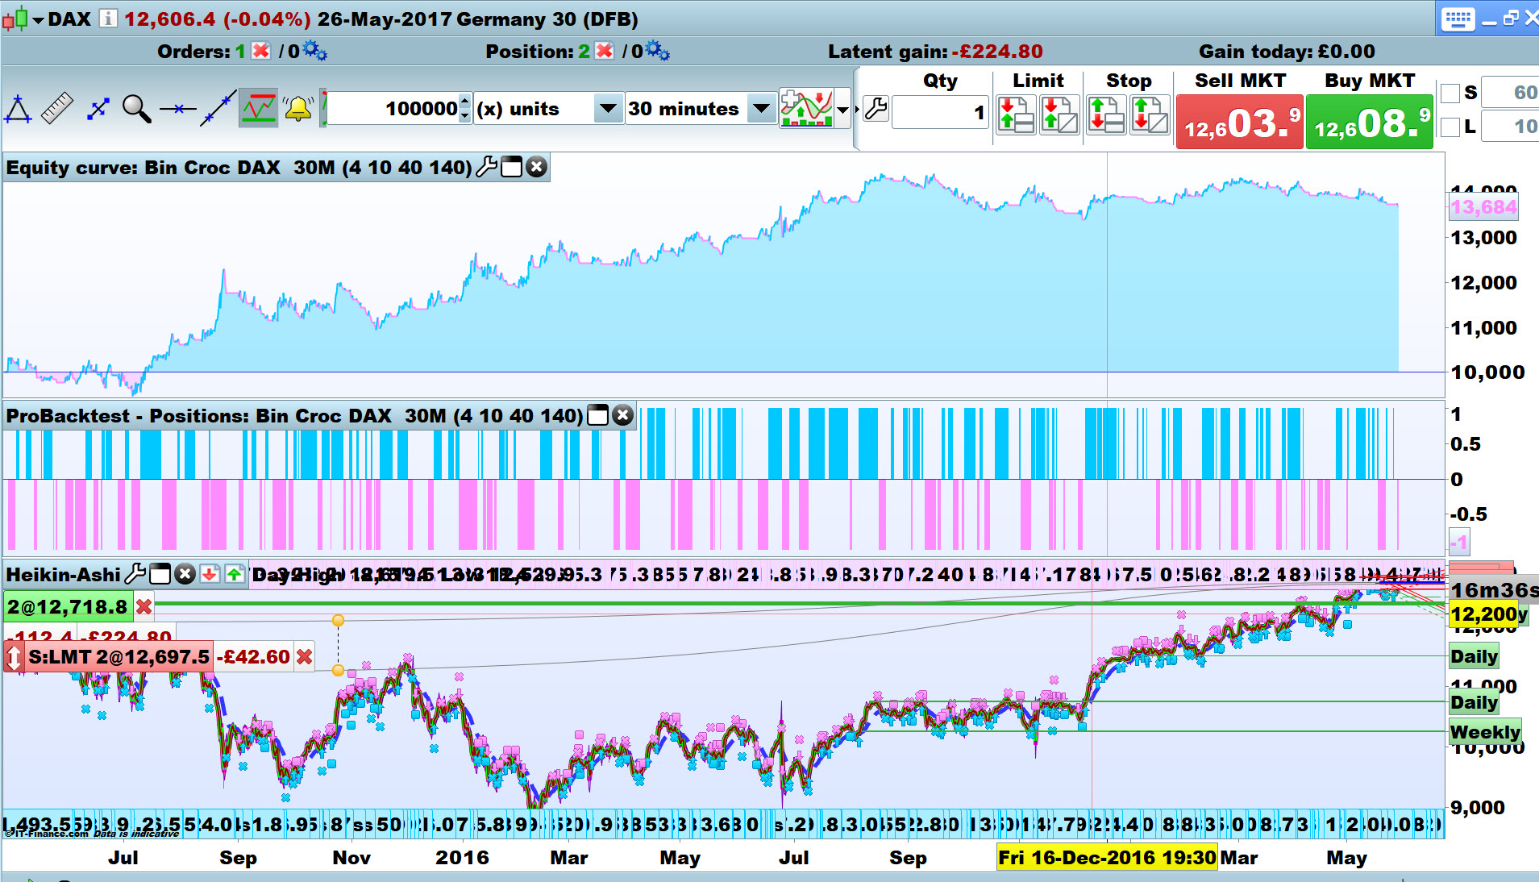Edit the S value field showing 60
Viewport: 1539px width, 882px height.
pyautogui.click(x=1510, y=93)
